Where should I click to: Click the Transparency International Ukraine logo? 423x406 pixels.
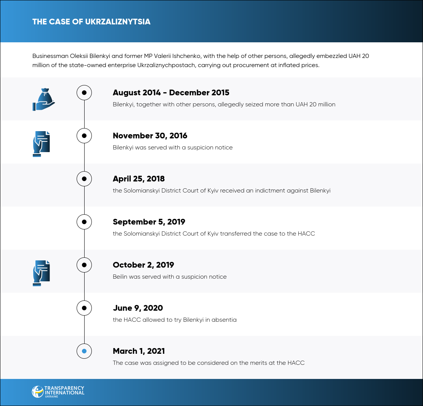coord(58,392)
